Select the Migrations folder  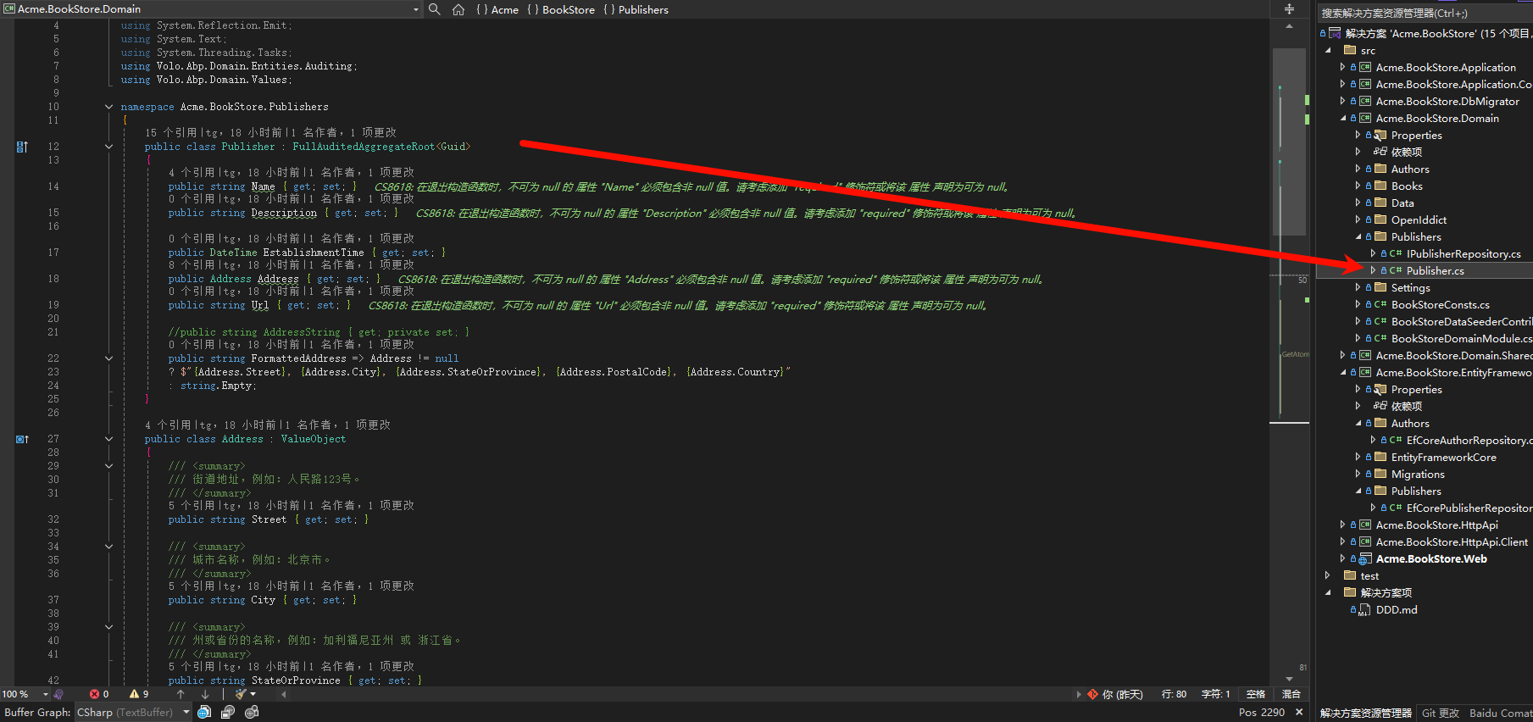pos(1418,474)
